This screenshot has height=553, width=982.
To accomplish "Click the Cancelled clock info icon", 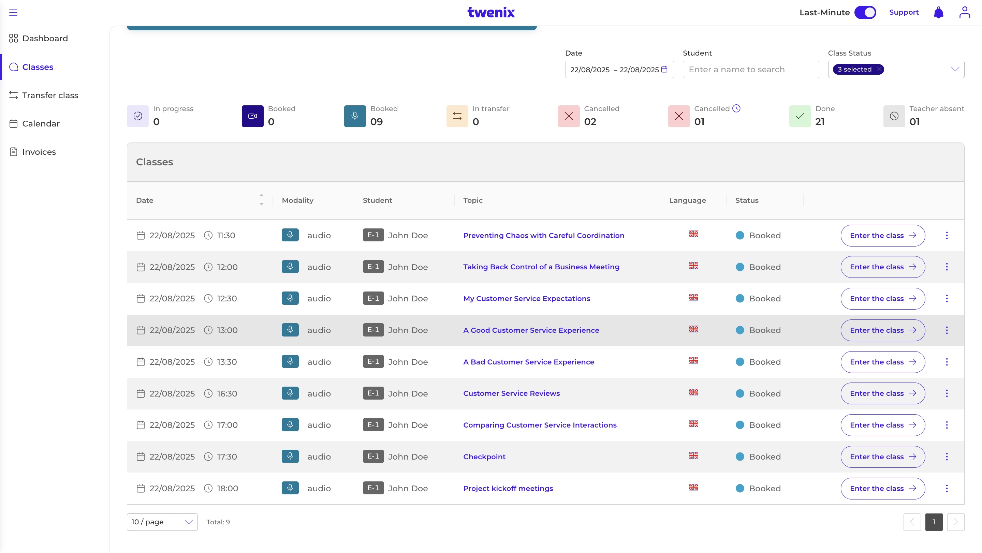I will [736, 109].
